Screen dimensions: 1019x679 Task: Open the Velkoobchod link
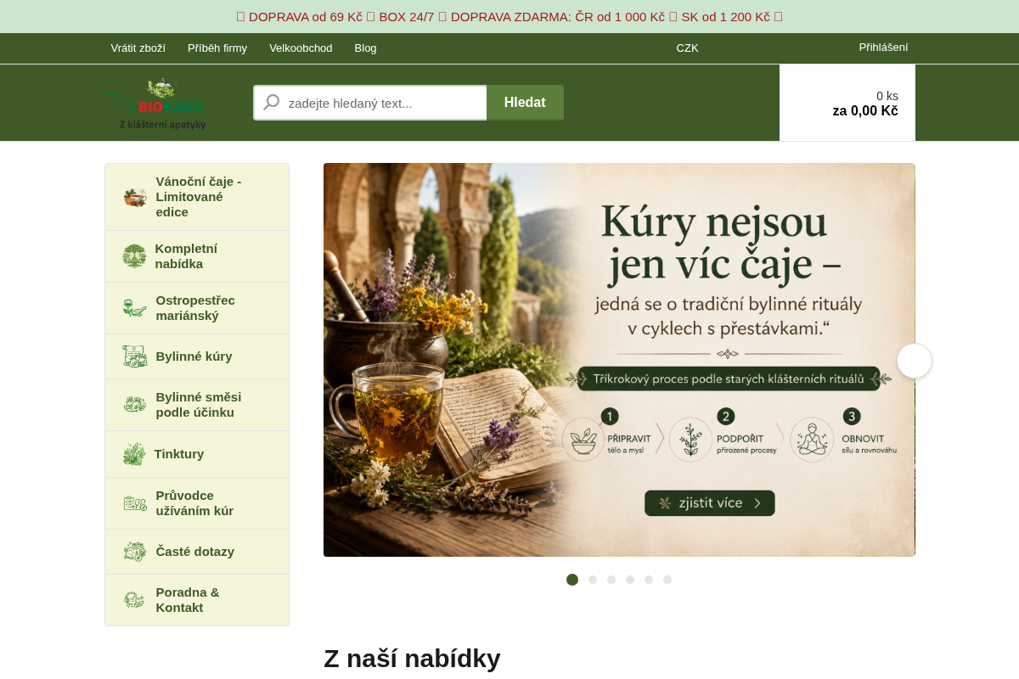pyautogui.click(x=301, y=48)
